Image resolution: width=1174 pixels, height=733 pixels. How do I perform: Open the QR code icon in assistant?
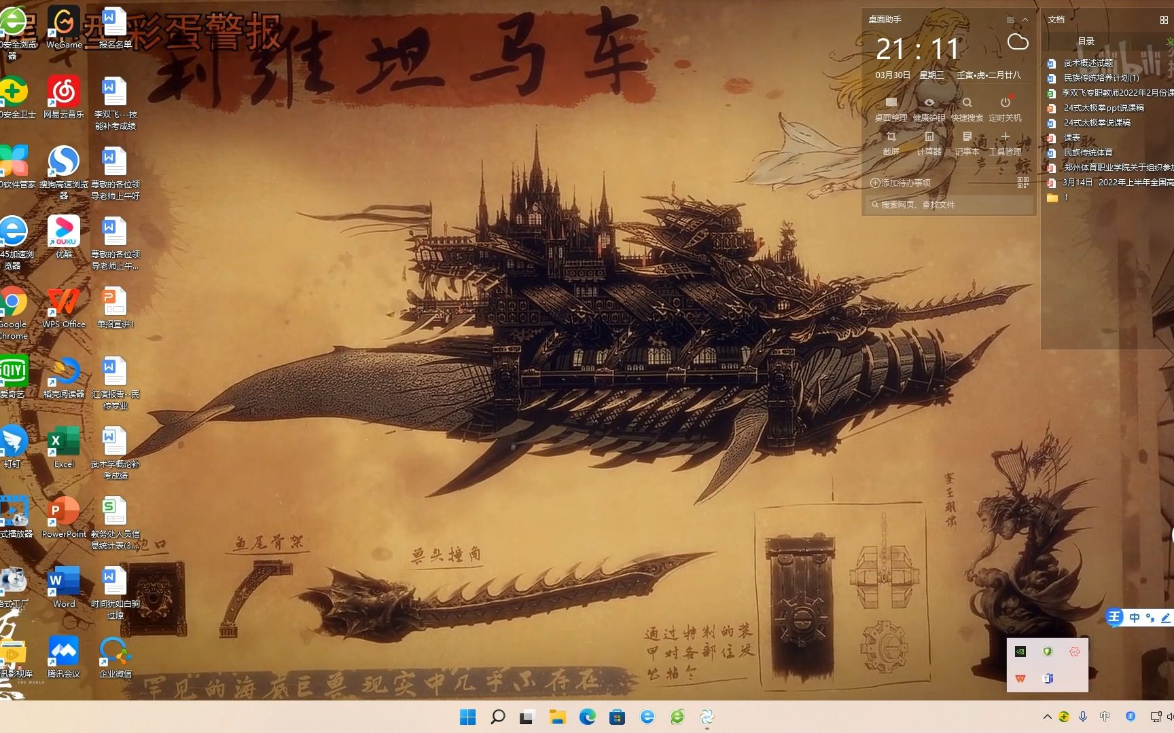point(1022,183)
